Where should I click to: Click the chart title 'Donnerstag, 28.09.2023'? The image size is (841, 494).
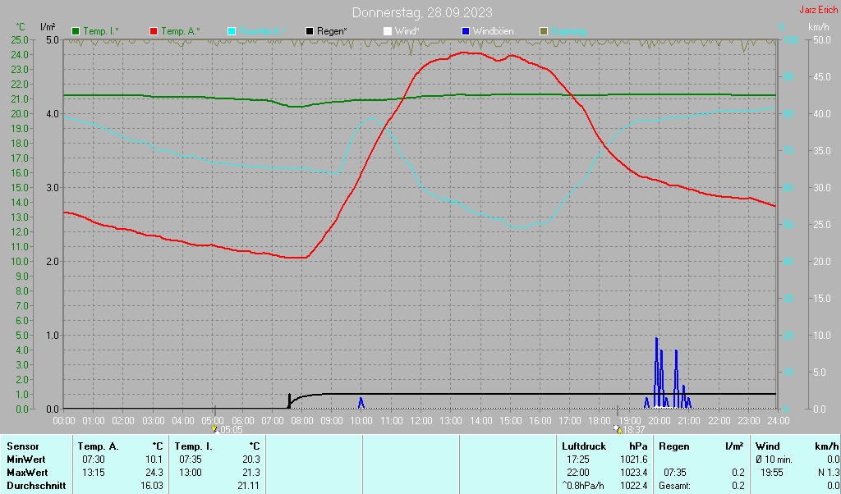coord(422,12)
